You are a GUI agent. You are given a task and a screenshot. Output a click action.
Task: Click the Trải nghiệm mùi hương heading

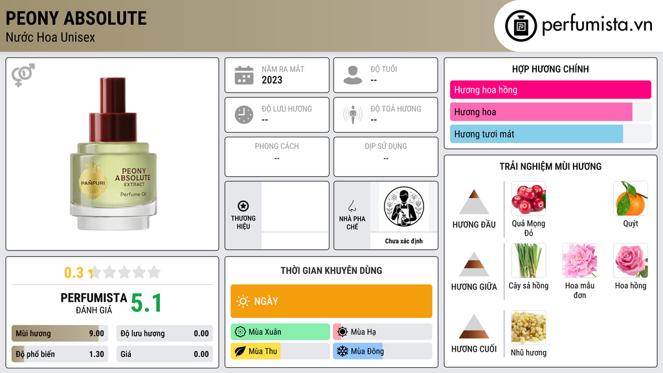click(550, 166)
